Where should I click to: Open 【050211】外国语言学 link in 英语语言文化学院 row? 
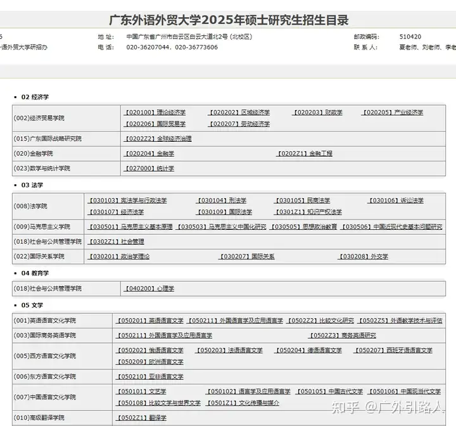point(235,321)
